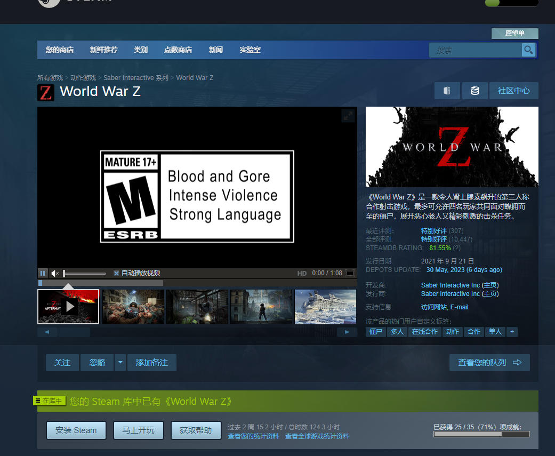
Task: Open the 新鲜推荐 menu
Action: 103,50
